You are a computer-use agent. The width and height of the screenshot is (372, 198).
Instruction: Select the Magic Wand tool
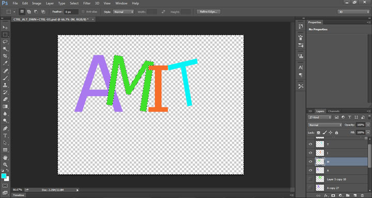pos(5,49)
